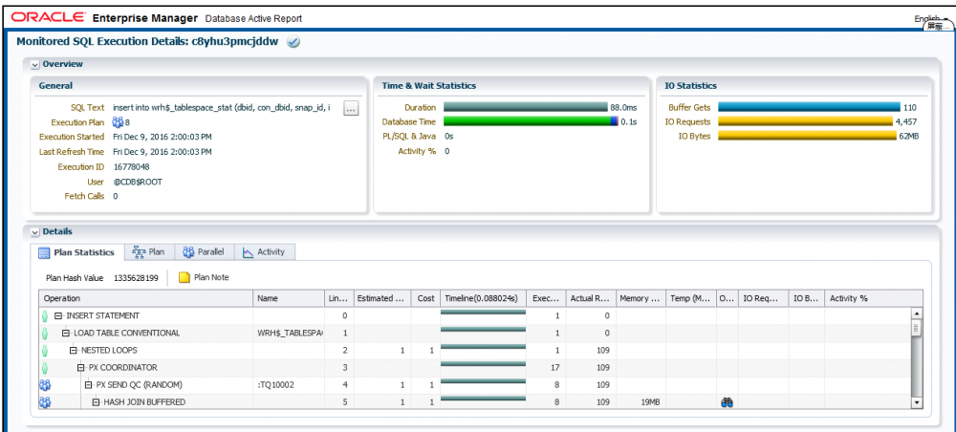The height and width of the screenshot is (432, 956).
Task: Click the green person icon for INSERT STATEMENT
Action: 44,315
